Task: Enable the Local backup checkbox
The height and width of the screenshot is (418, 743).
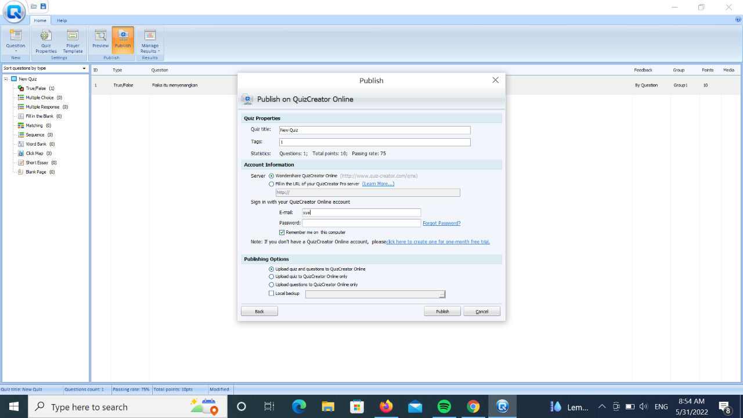Action: coord(272,294)
